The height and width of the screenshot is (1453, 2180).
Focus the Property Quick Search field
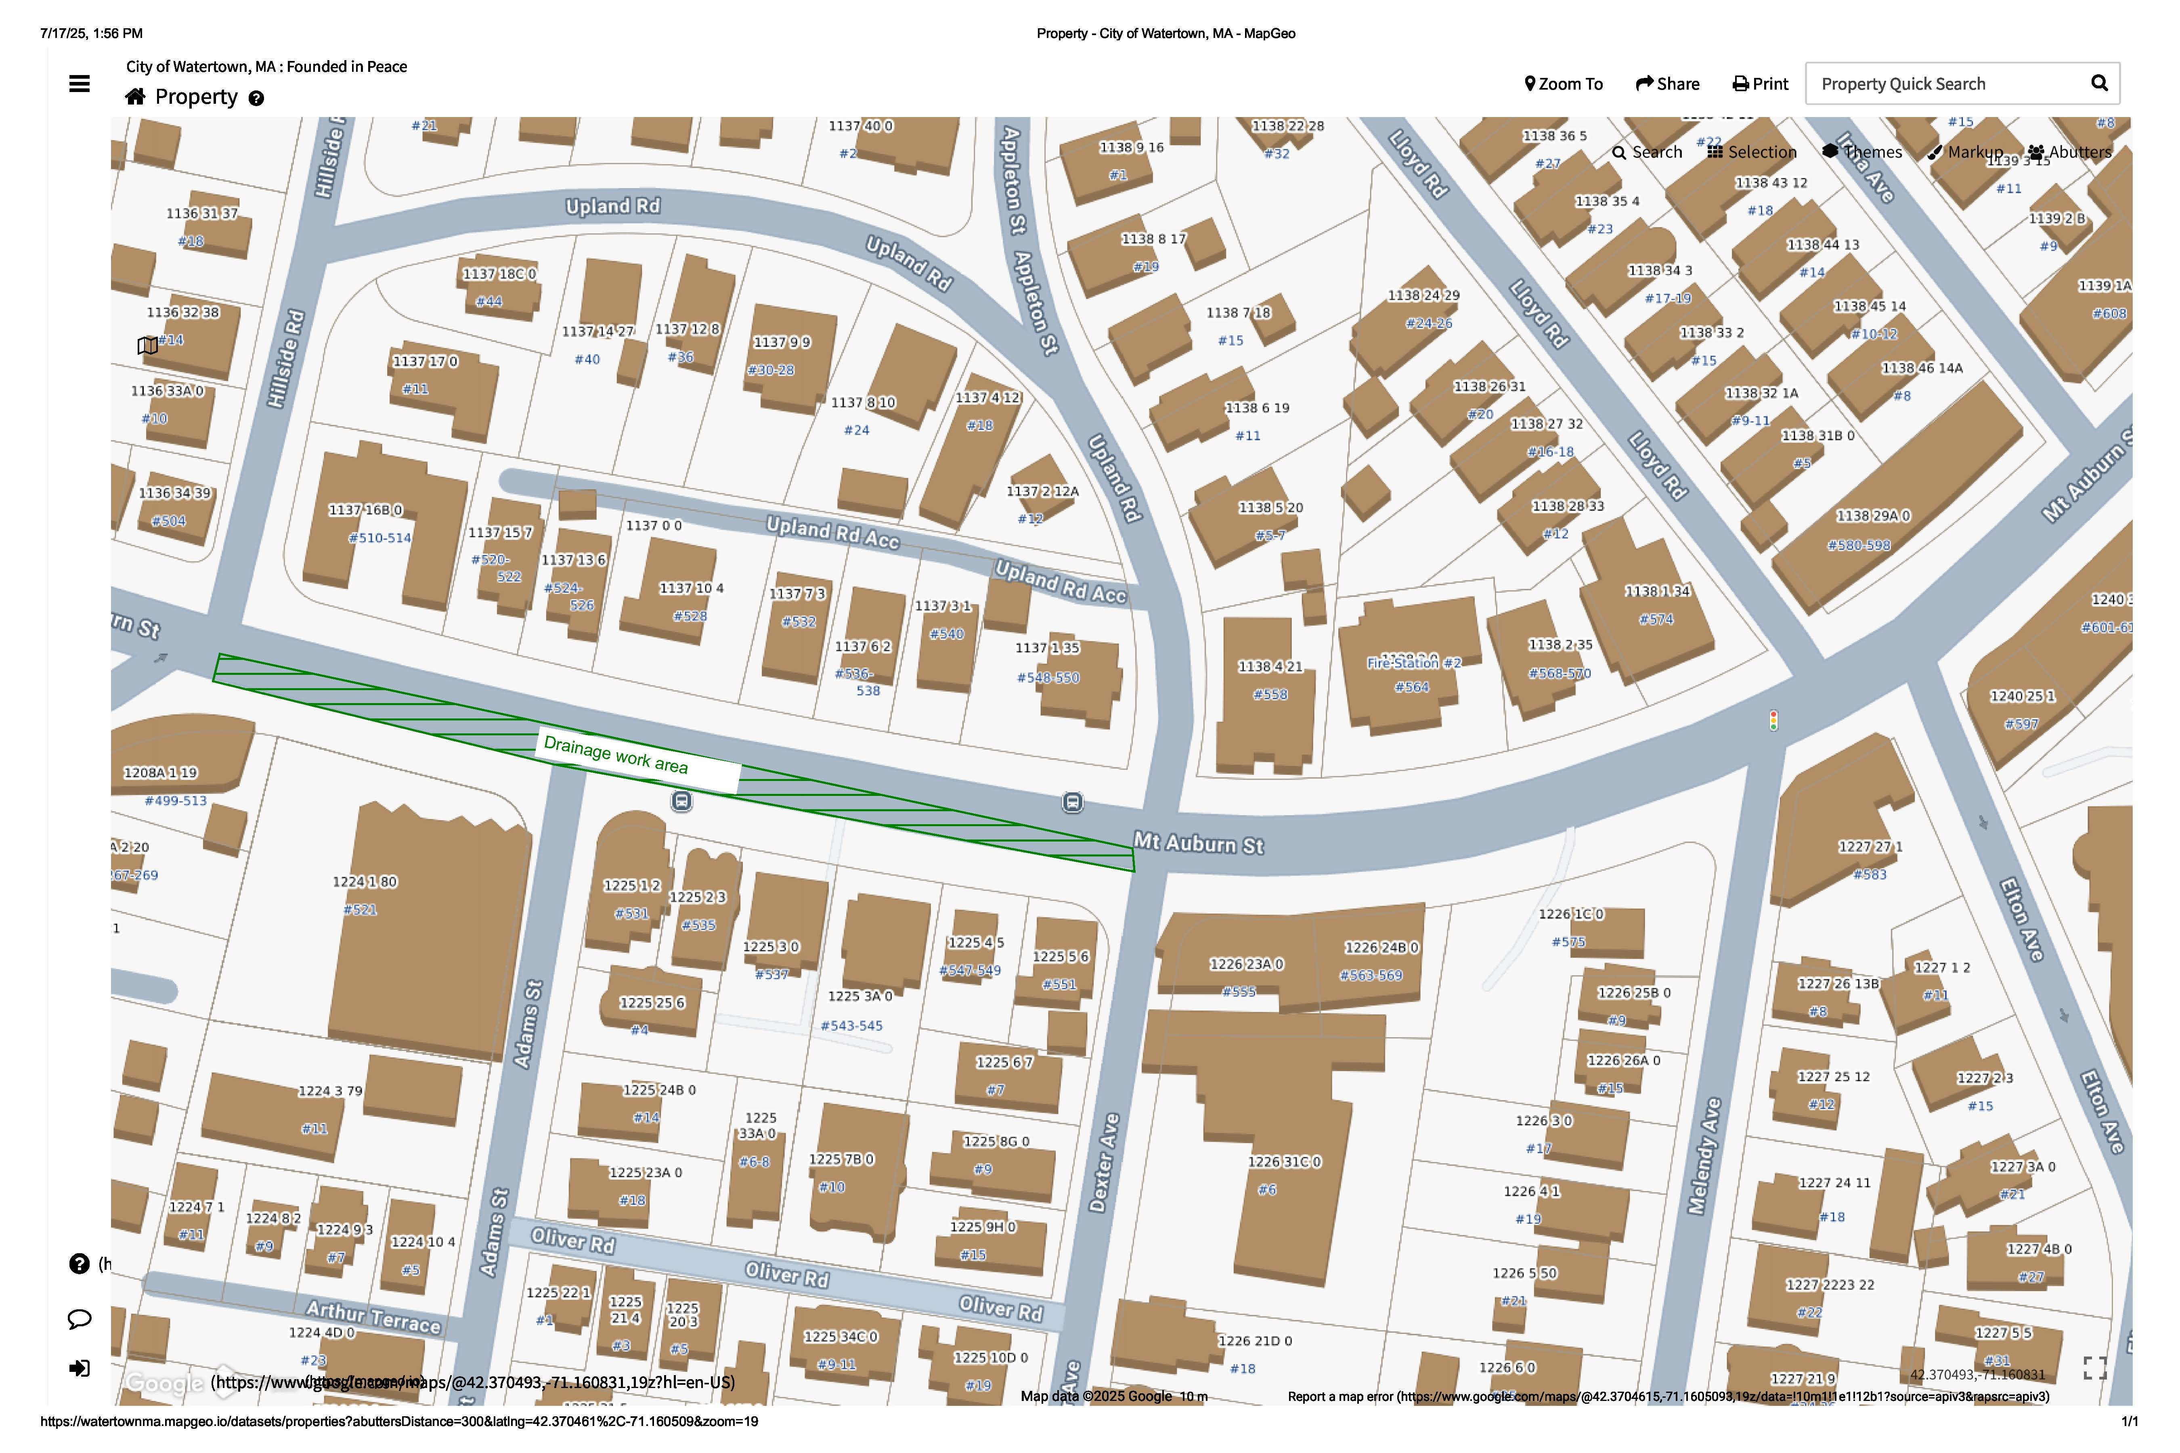point(1946,84)
